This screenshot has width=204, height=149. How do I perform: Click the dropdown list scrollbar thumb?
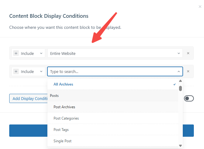point(180,88)
